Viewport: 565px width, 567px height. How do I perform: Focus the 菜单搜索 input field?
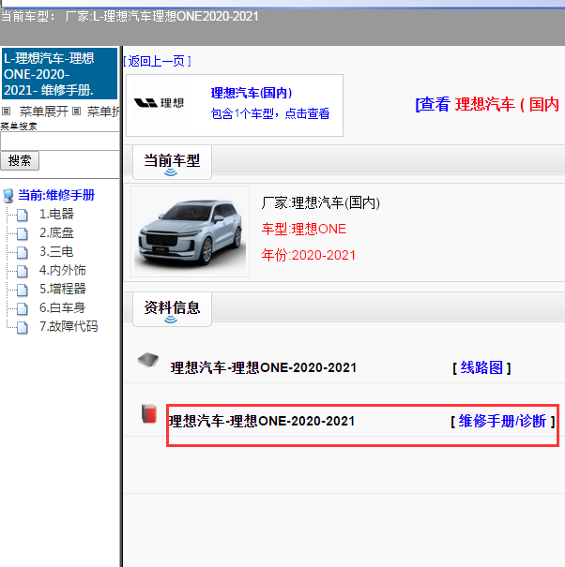coord(60,141)
